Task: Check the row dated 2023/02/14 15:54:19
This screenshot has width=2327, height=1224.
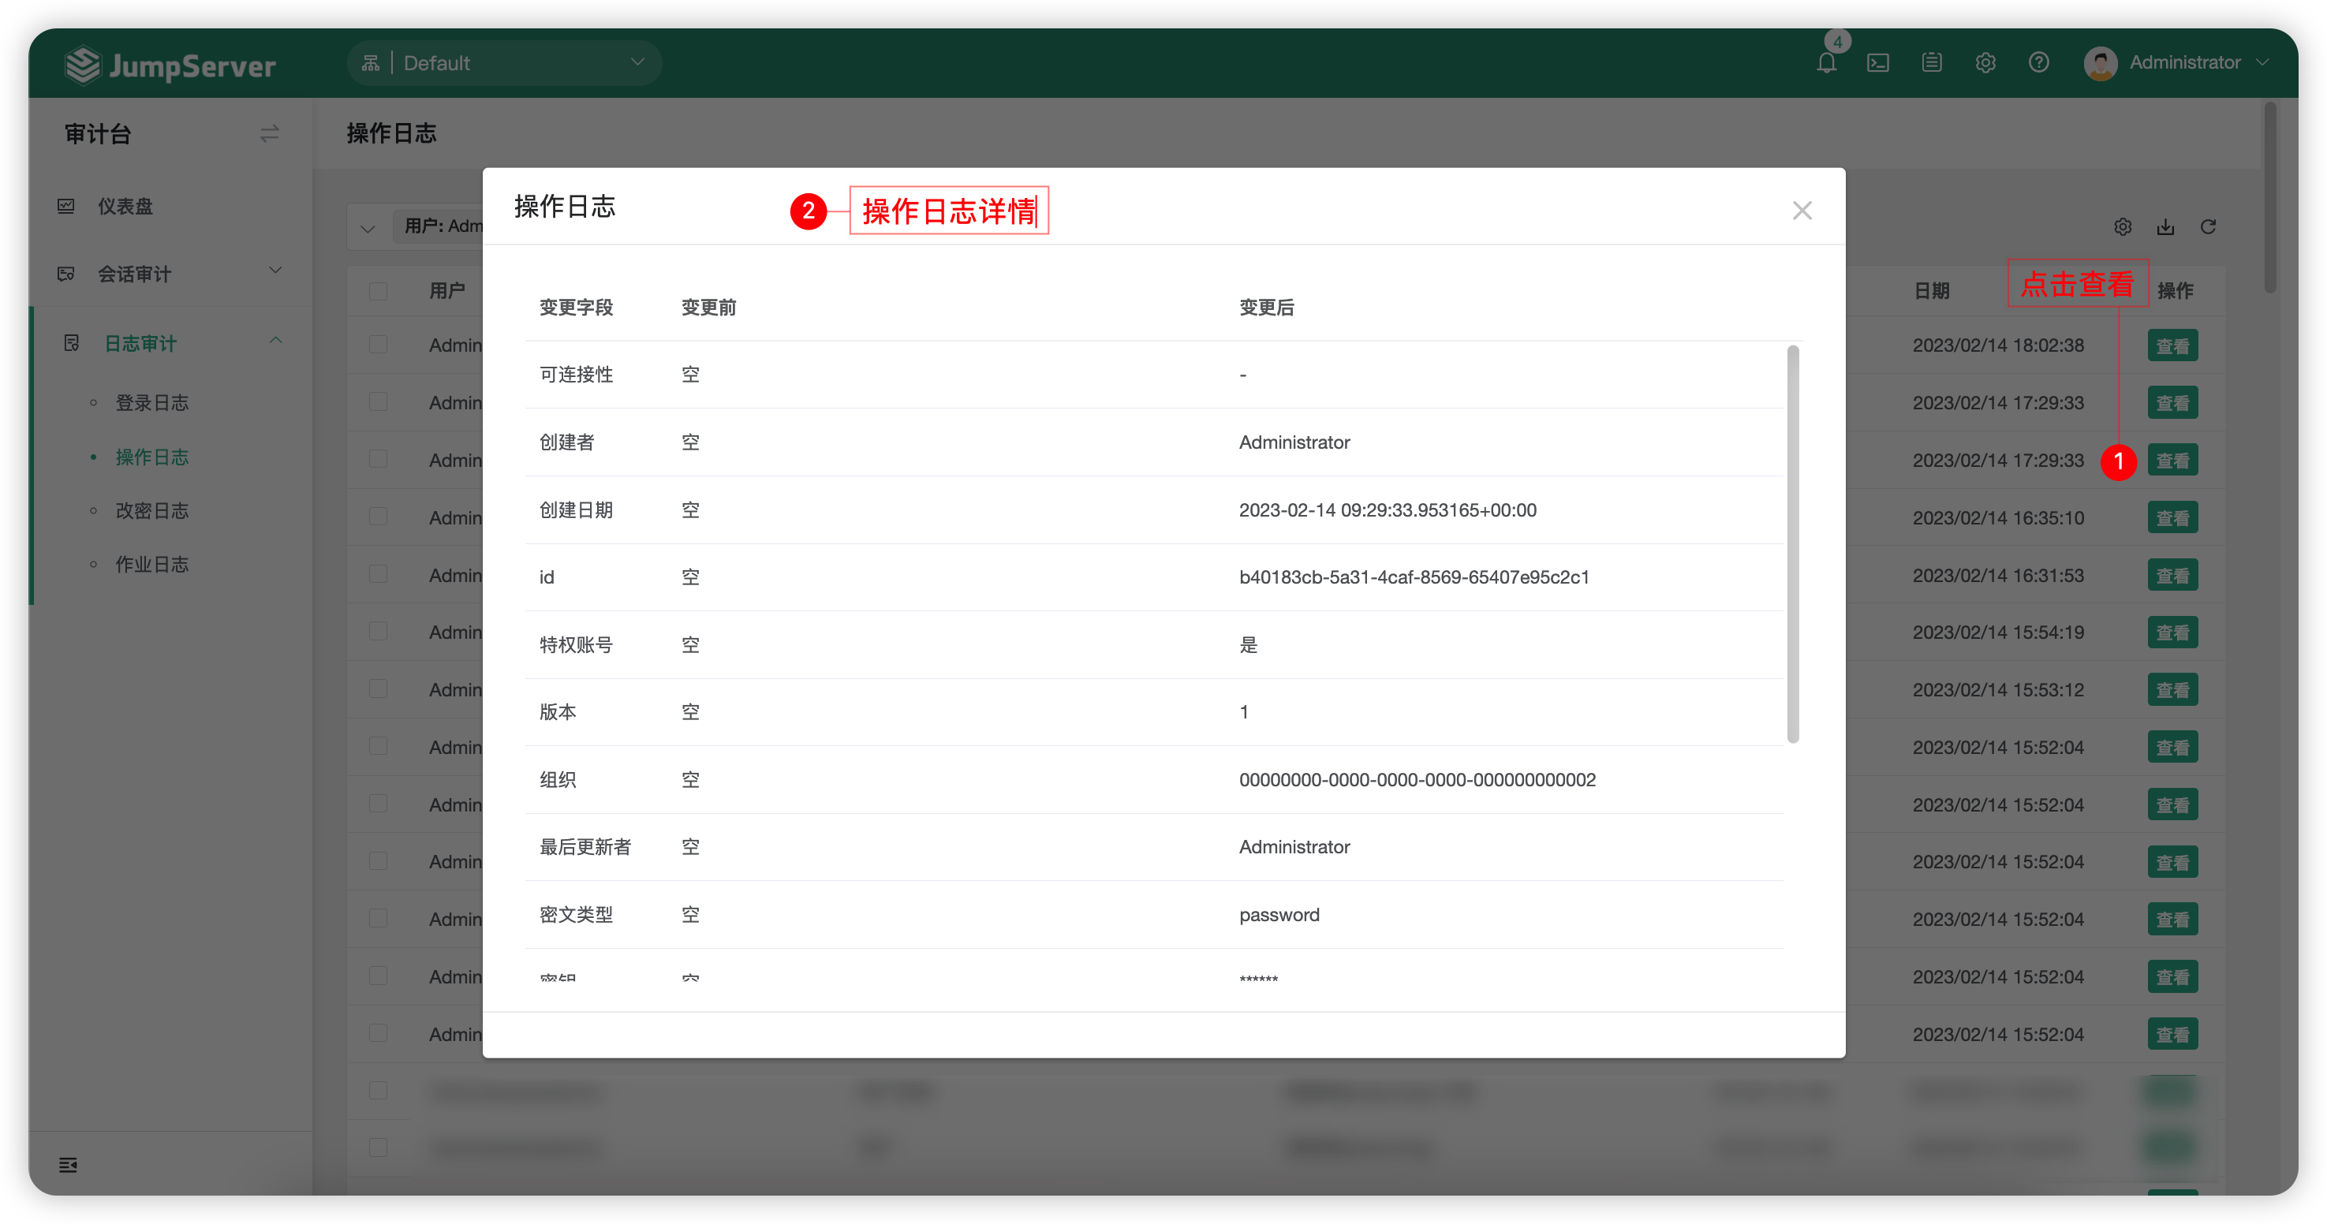Action: 378,632
